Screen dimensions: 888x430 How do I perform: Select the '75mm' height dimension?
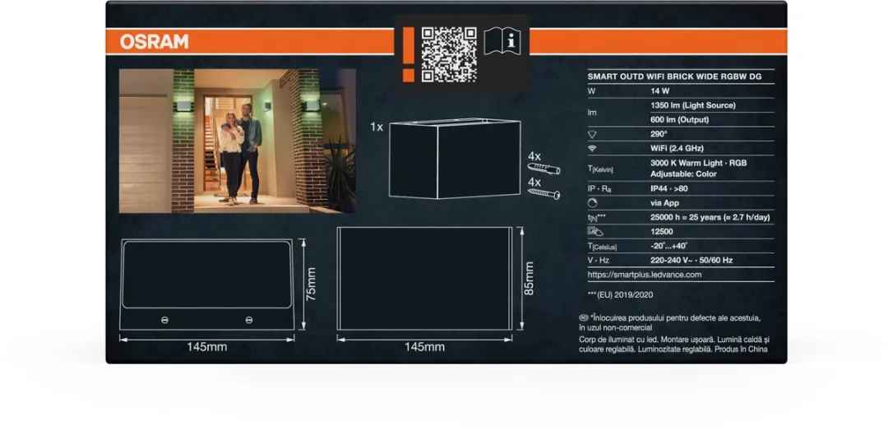311,284
